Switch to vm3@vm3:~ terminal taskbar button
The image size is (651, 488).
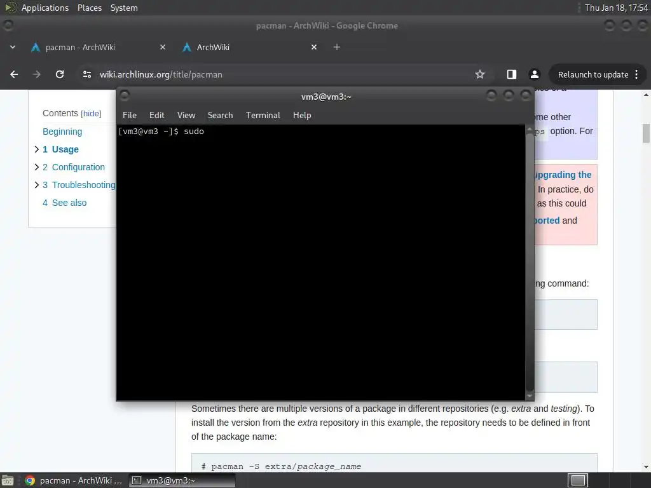[x=182, y=480]
